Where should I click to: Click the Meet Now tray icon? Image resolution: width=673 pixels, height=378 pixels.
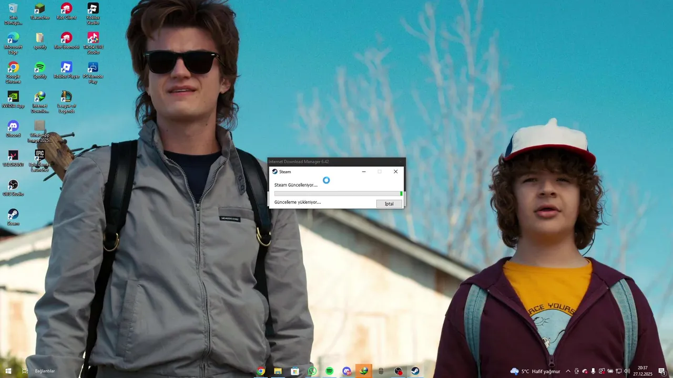577,371
